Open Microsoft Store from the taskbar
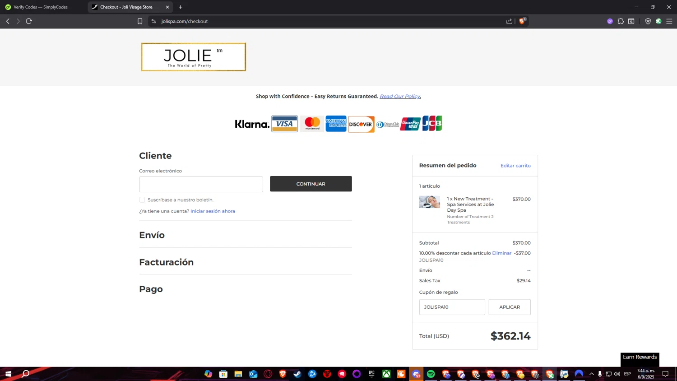677x381 pixels. tap(223, 374)
